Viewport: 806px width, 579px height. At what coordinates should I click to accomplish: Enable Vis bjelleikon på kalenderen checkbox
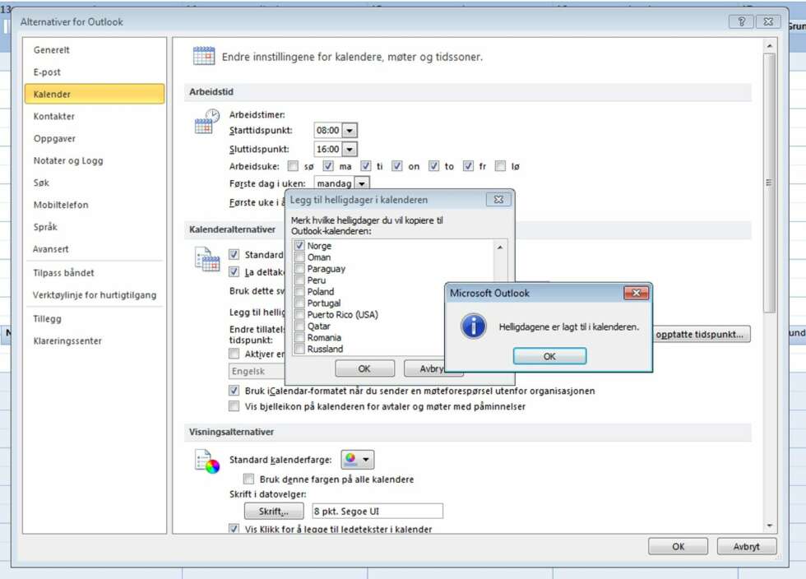click(x=234, y=406)
